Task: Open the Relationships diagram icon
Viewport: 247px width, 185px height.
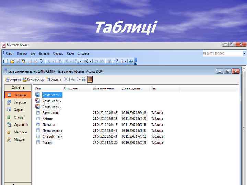Action: pos(116,61)
